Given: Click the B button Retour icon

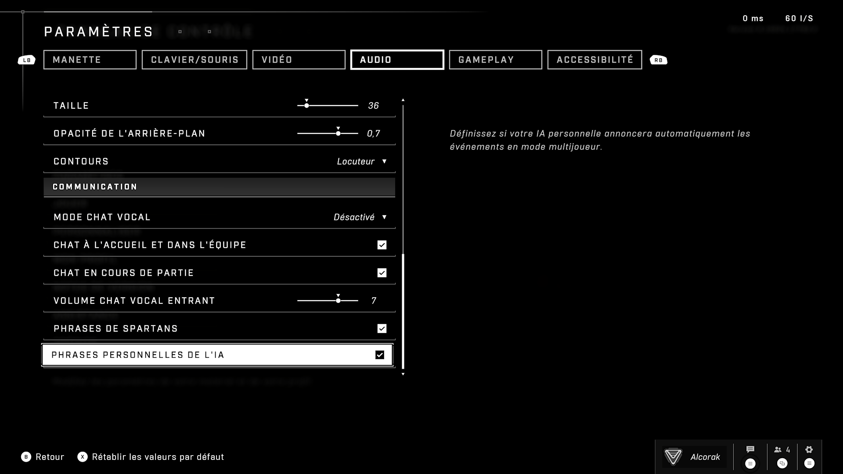Looking at the screenshot, I should pyautogui.click(x=26, y=457).
